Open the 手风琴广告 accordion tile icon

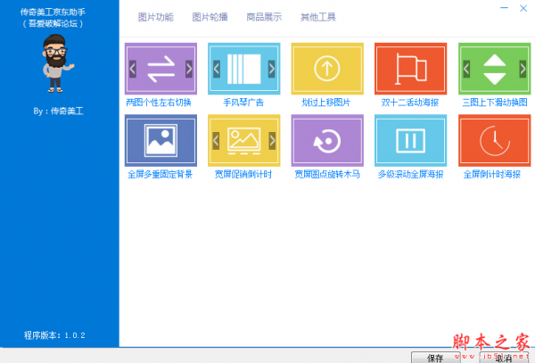(x=244, y=69)
